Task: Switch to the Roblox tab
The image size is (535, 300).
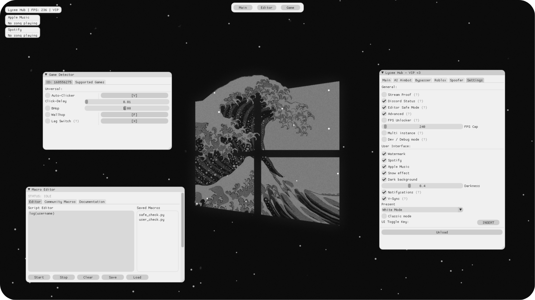Action: 440,80
